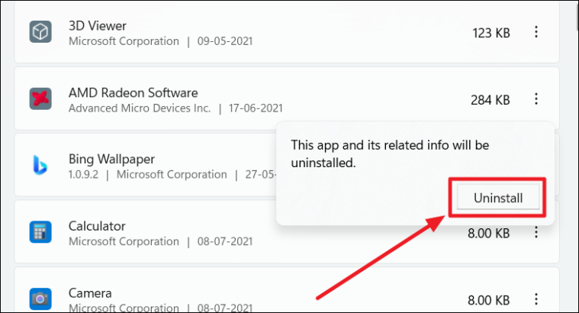Click the AMD Radeon Software icon
Image resolution: width=579 pixels, height=313 pixels.
(40, 98)
